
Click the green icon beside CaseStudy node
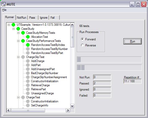(18, 29)
